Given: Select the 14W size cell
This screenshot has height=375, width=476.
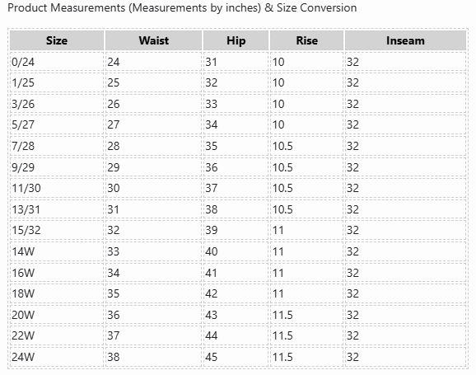Looking at the screenshot, I should [x=57, y=251].
